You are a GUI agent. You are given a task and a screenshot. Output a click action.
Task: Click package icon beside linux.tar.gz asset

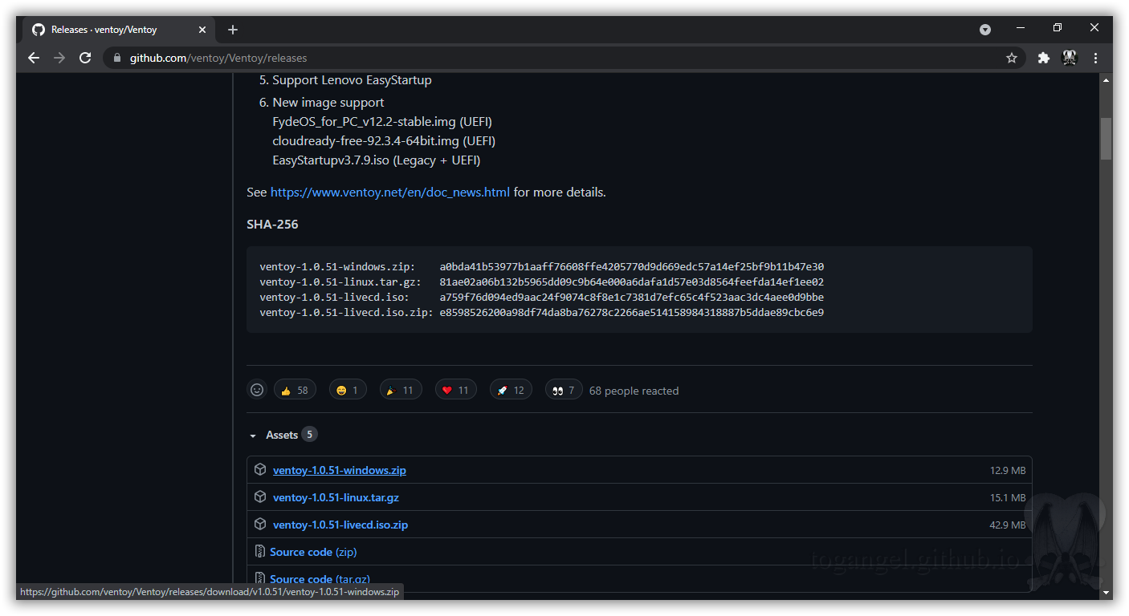(x=260, y=496)
